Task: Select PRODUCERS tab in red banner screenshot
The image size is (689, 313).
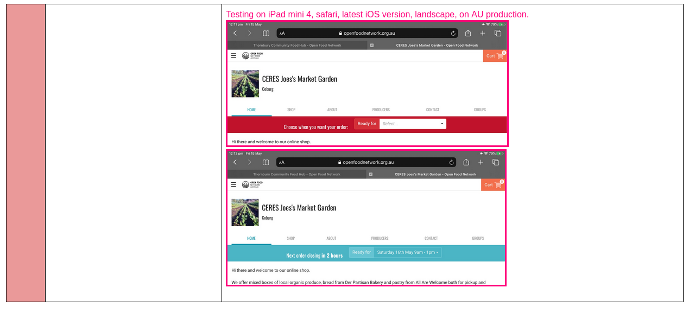Action: 381,110
